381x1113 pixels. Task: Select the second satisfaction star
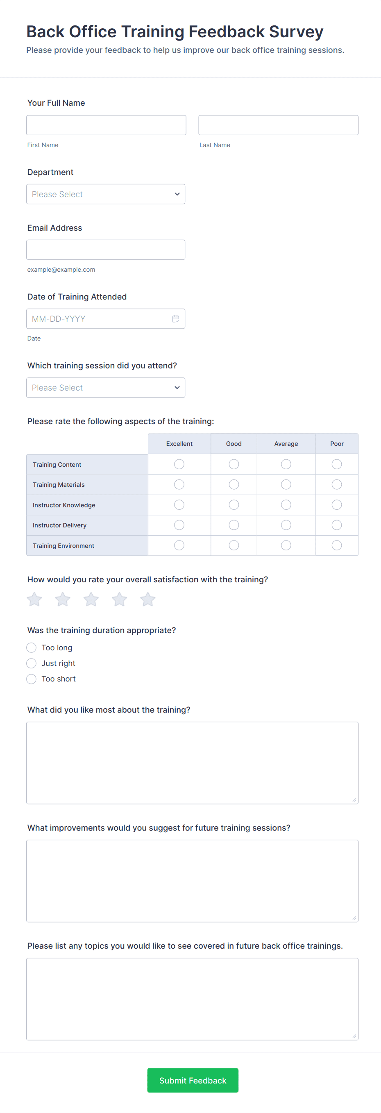[63, 599]
